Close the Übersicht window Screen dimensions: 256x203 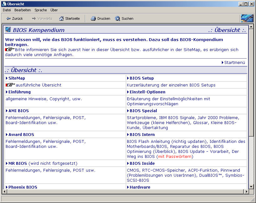click(x=251, y=4)
